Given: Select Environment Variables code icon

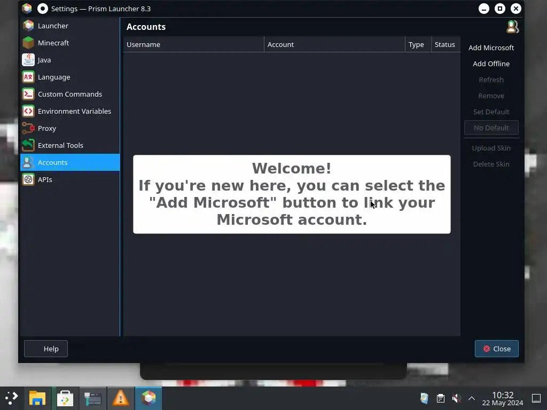Looking at the screenshot, I should click(28, 111).
